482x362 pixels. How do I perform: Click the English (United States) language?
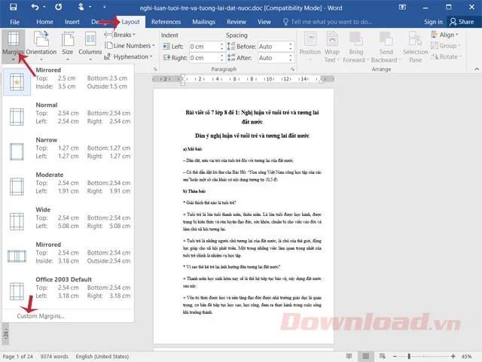pyautogui.click(x=102, y=357)
